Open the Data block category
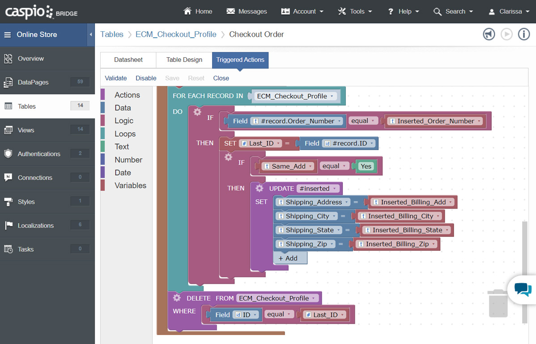This screenshot has width=536, height=344. (x=123, y=108)
